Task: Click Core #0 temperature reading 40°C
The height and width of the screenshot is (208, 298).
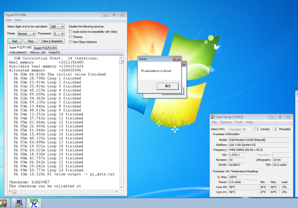Action: 243,187
